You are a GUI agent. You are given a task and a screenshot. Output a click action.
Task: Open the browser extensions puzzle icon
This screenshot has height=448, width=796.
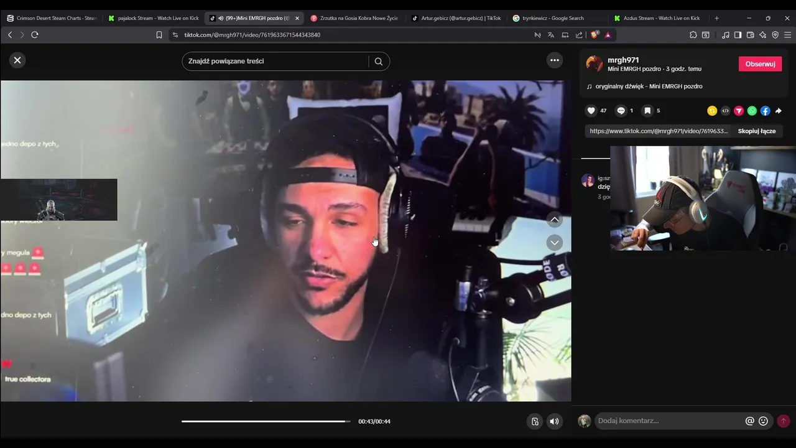click(693, 35)
